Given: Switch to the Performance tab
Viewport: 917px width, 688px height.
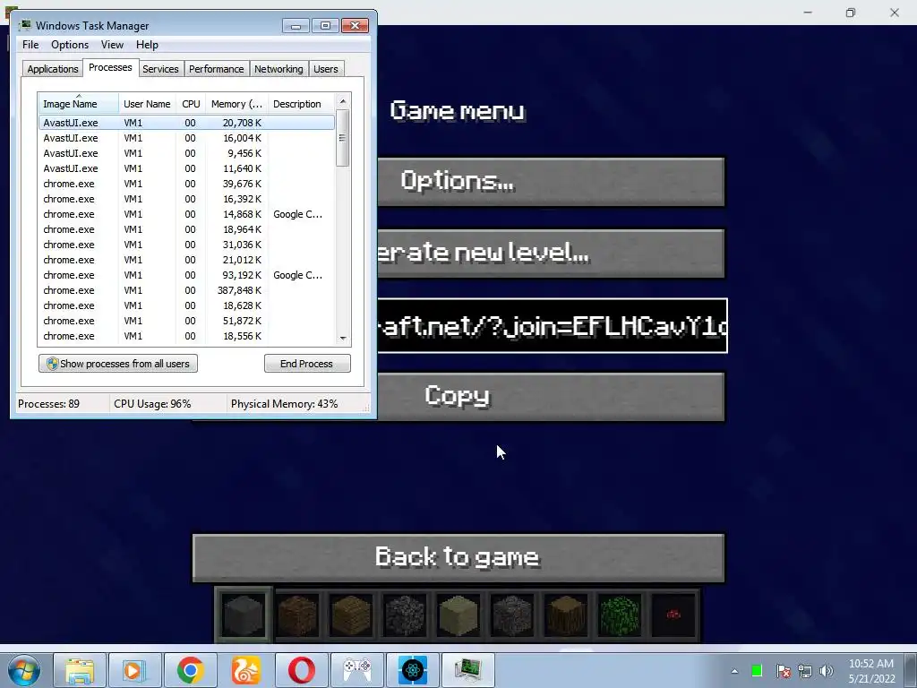Looking at the screenshot, I should 217,69.
